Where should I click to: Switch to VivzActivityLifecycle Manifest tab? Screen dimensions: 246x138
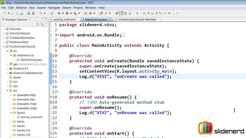coord(137,20)
